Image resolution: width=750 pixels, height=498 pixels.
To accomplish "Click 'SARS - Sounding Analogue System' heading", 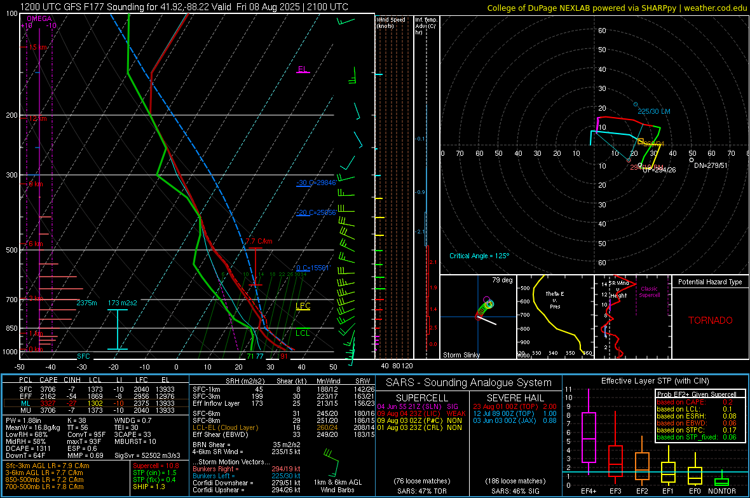I will point(469,383).
